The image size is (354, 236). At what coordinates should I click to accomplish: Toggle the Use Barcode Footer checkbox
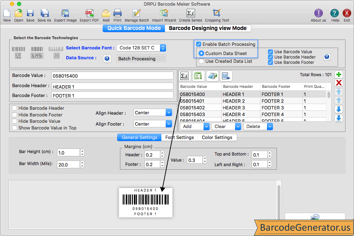(270, 62)
